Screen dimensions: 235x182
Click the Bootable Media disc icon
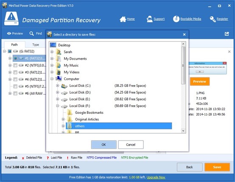tap(176, 19)
